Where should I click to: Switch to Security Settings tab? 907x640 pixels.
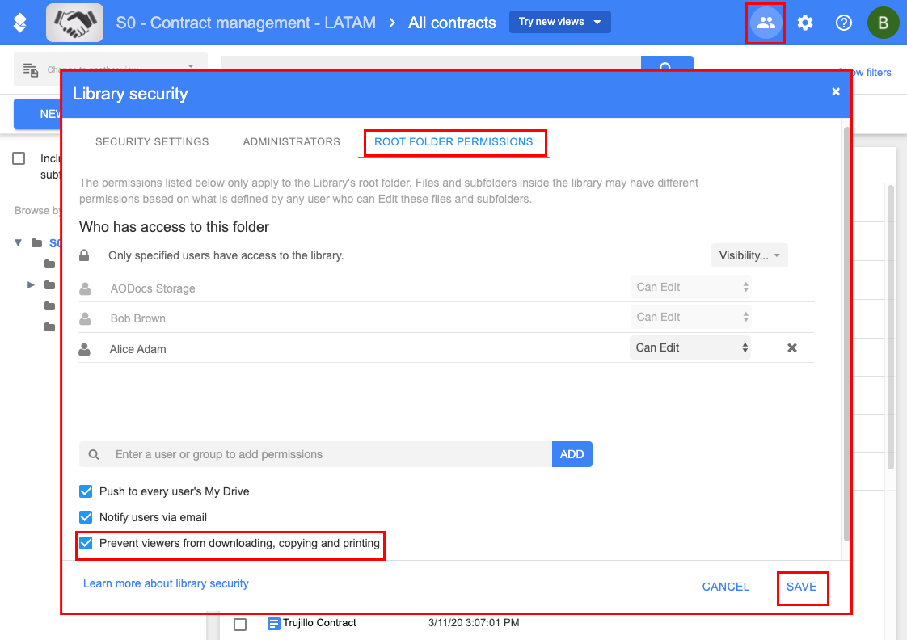click(x=152, y=141)
